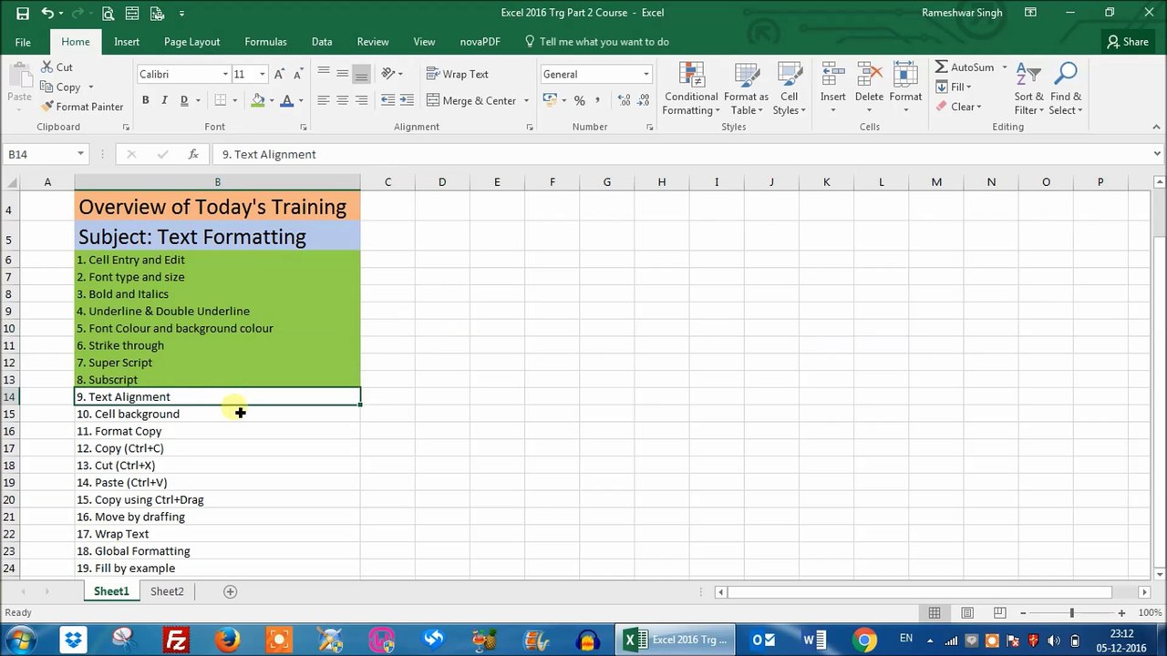
Task: Open Sort & Filter
Action: click(x=1028, y=89)
